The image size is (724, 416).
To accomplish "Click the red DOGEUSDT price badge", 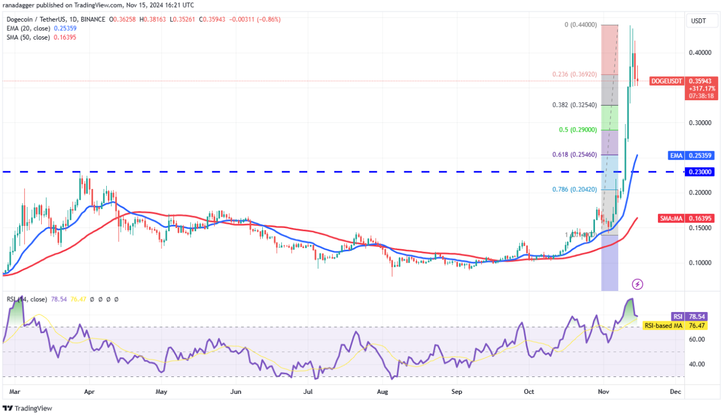I will click(666, 81).
